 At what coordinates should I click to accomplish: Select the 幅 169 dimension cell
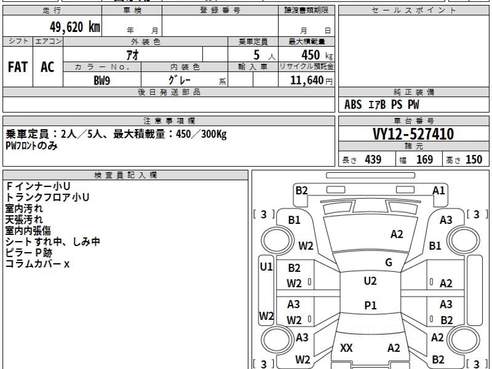pos(419,159)
